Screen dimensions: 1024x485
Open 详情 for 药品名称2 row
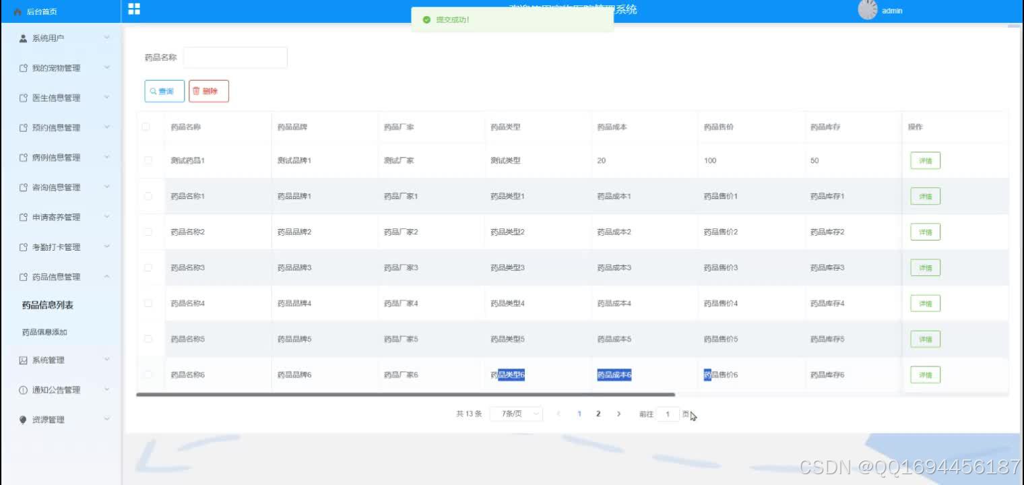coord(925,232)
